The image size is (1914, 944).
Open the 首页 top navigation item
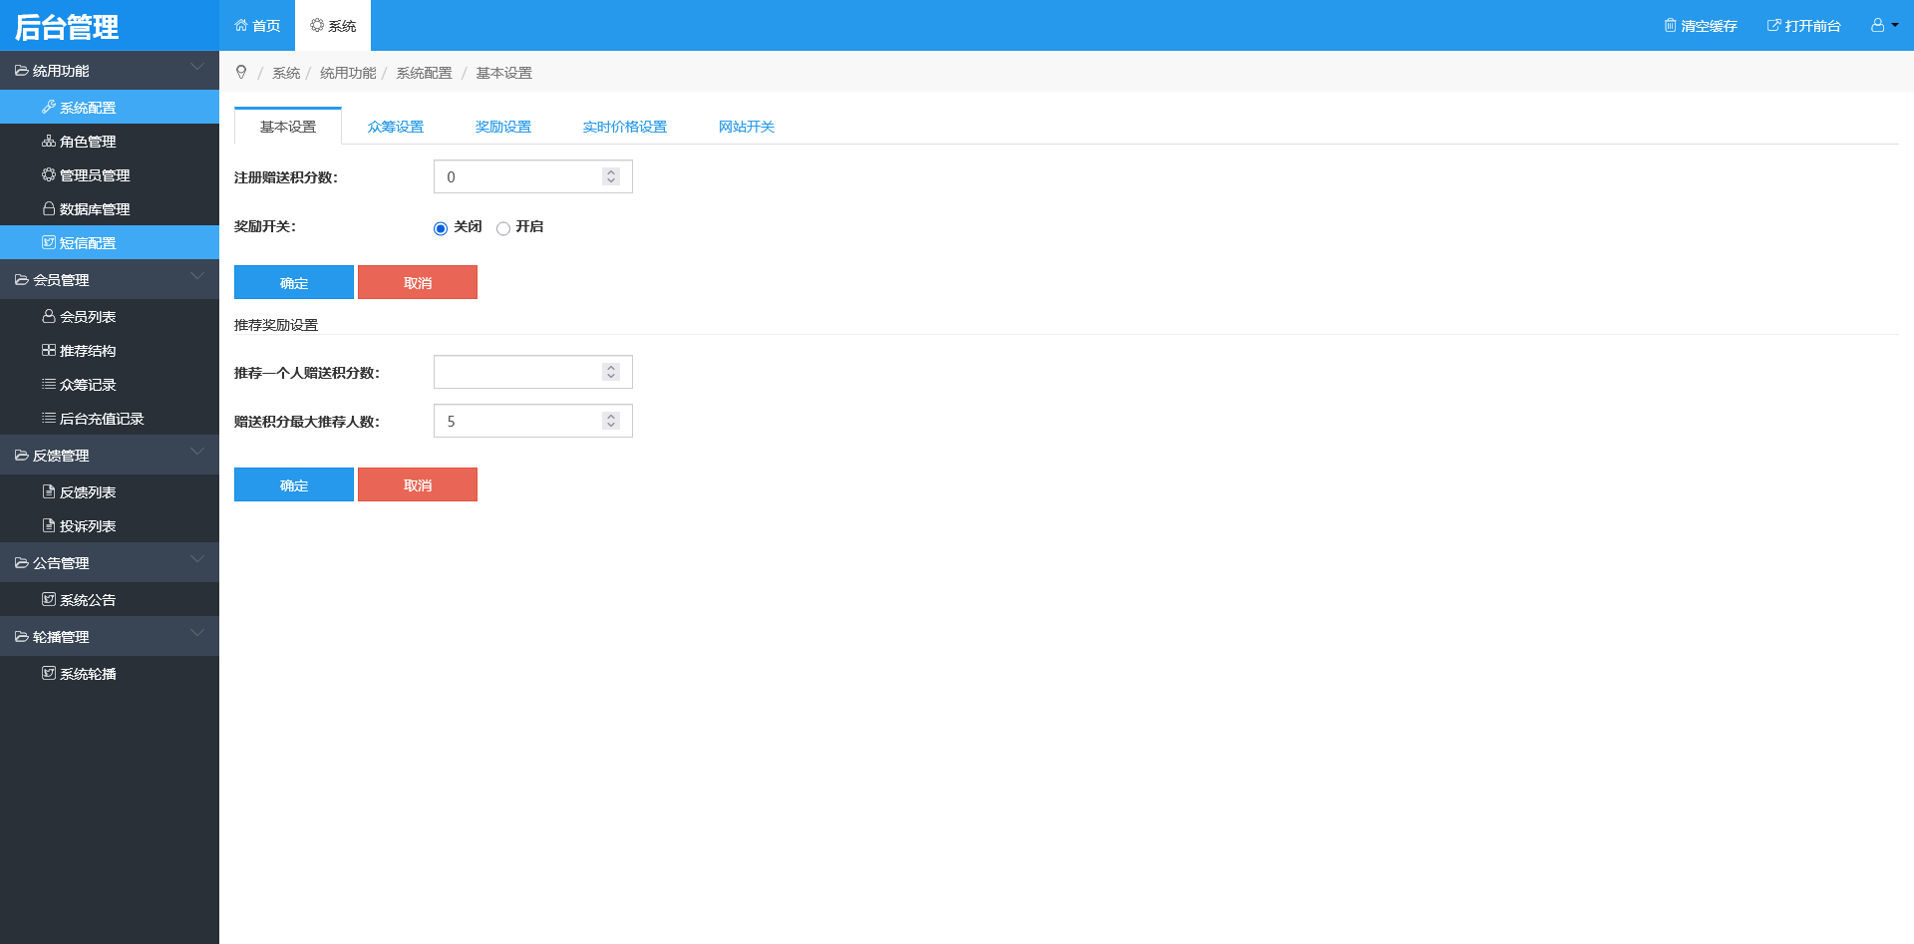click(257, 26)
